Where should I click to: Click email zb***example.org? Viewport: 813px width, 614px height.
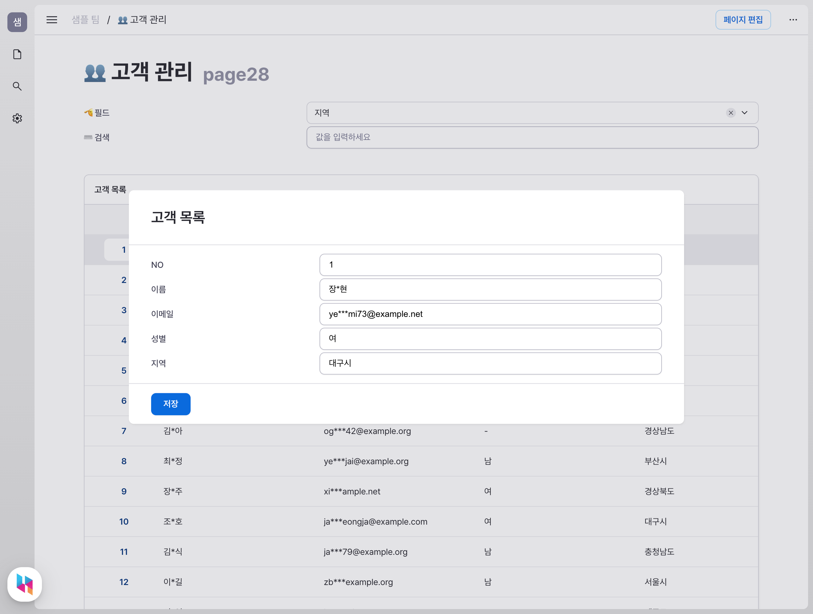358,582
